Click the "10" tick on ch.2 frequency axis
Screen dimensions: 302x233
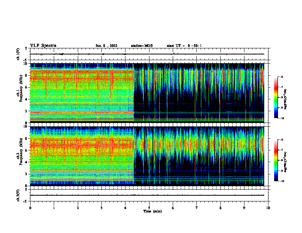pyautogui.click(x=26, y=126)
